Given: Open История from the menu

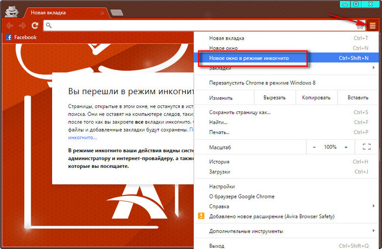Looking at the screenshot, I should [286, 162].
